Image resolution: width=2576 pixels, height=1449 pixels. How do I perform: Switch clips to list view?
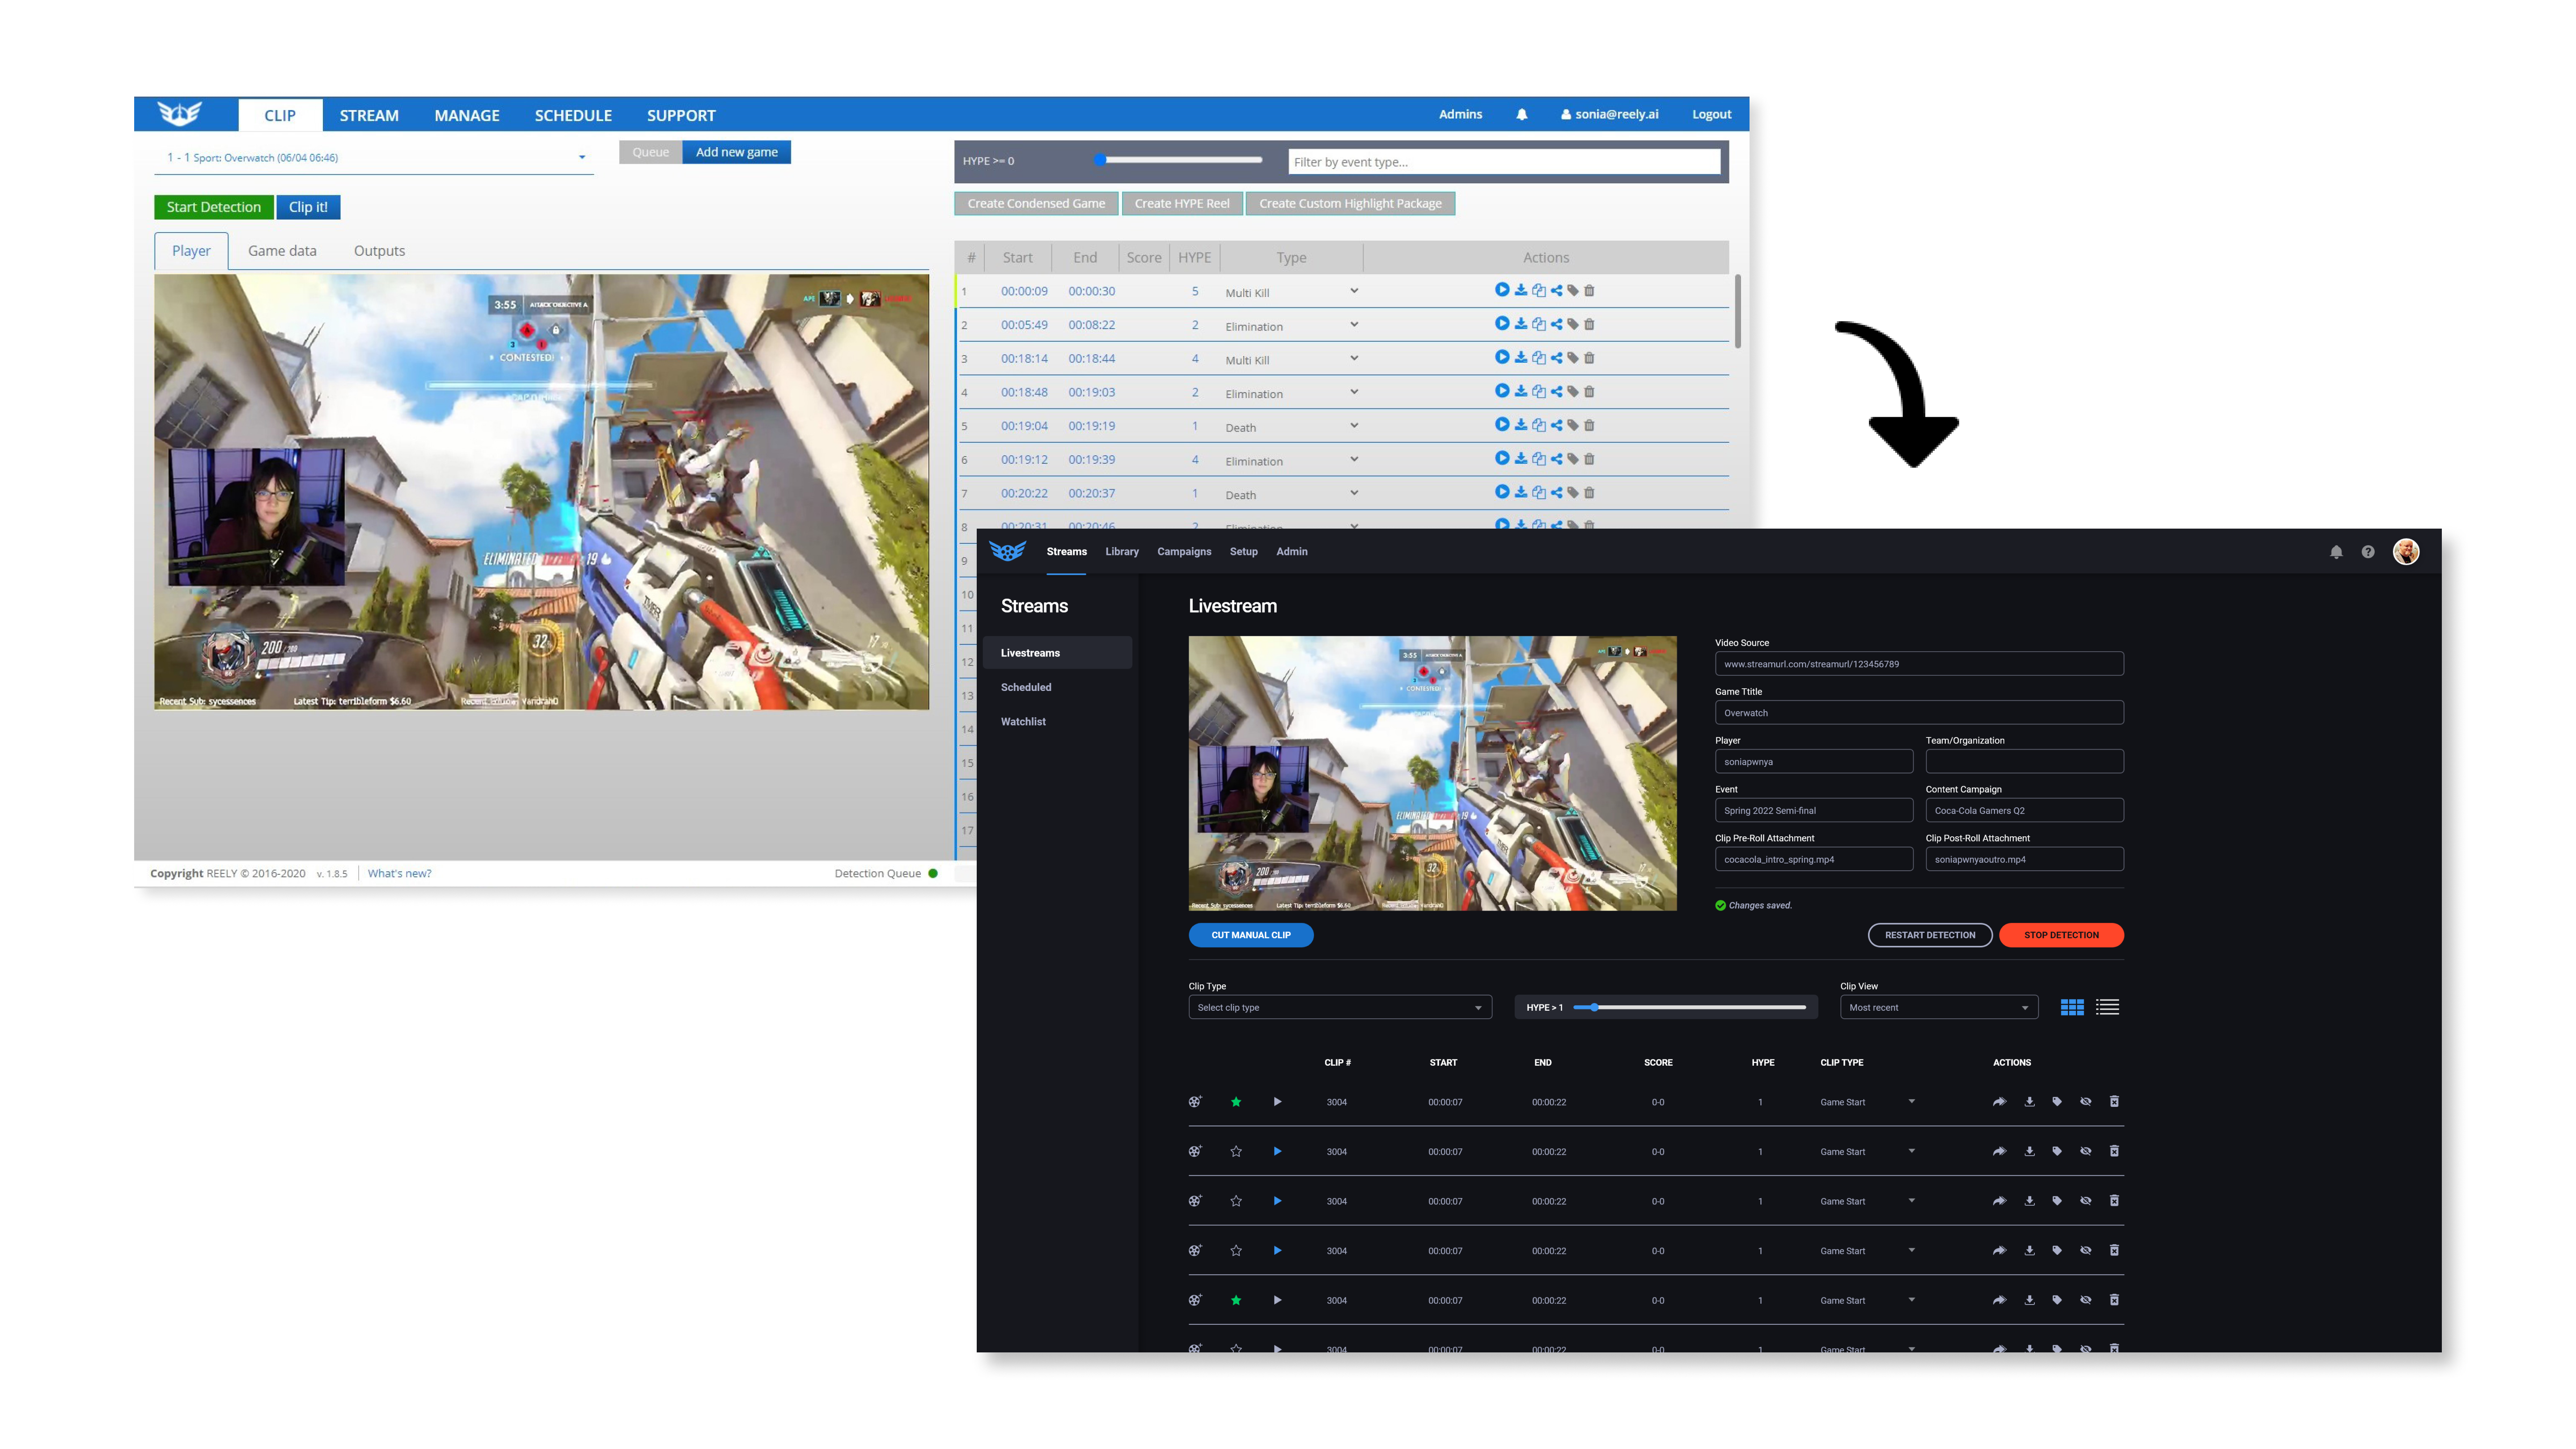[2107, 1008]
